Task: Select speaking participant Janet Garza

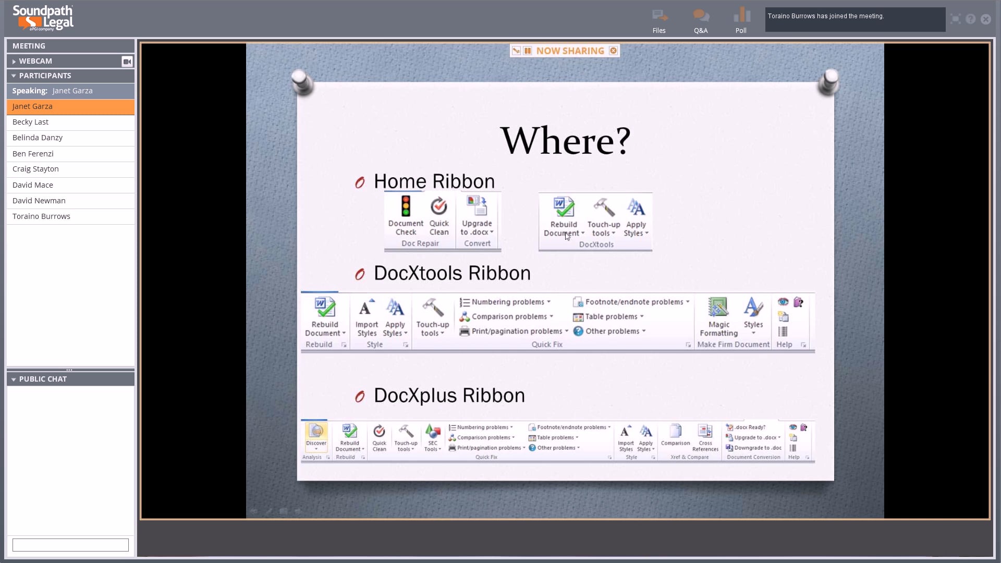Action: (x=70, y=106)
